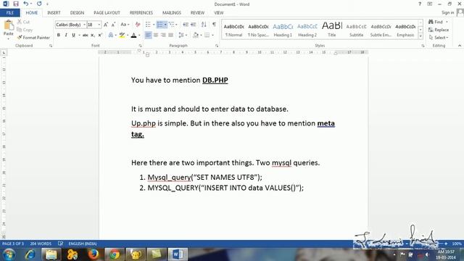
Task: Click the Replace command
Action: click(x=439, y=30)
